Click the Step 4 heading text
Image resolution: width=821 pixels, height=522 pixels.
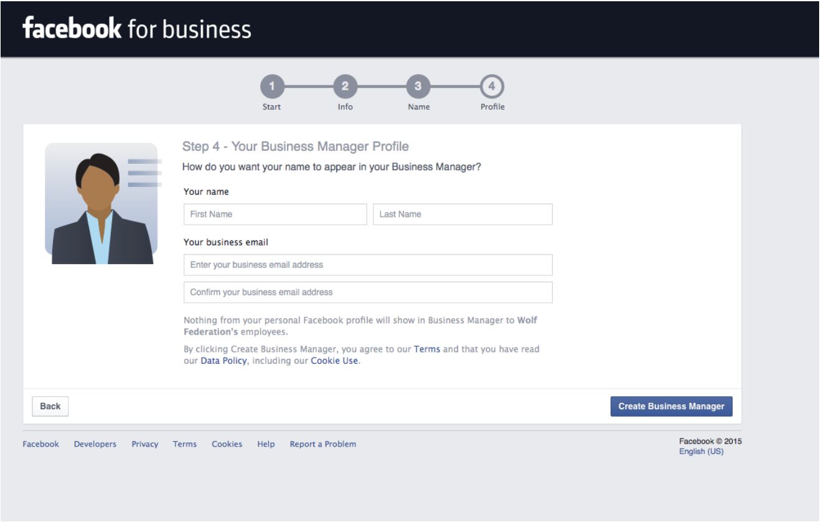tap(296, 147)
